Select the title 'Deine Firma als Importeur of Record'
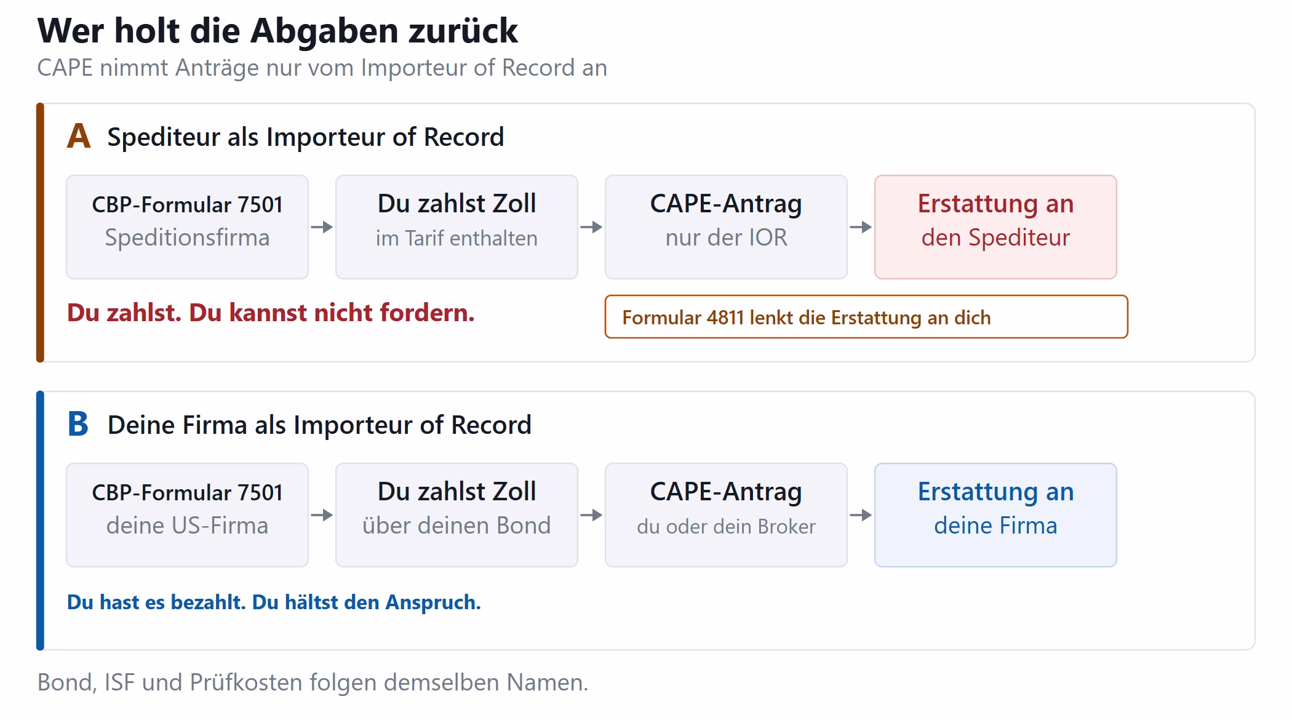 click(319, 425)
